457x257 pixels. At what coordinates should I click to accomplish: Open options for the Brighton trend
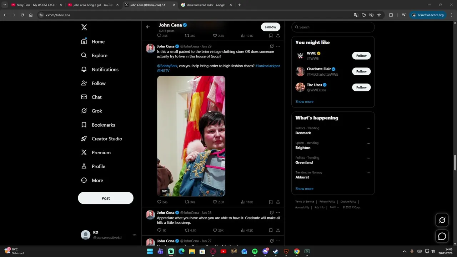[368, 143]
